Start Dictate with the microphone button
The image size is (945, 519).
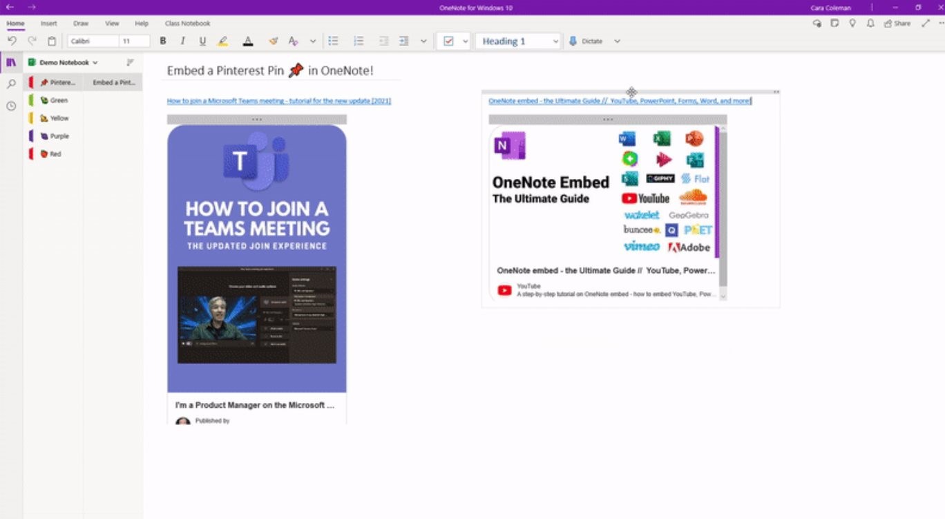tap(585, 41)
